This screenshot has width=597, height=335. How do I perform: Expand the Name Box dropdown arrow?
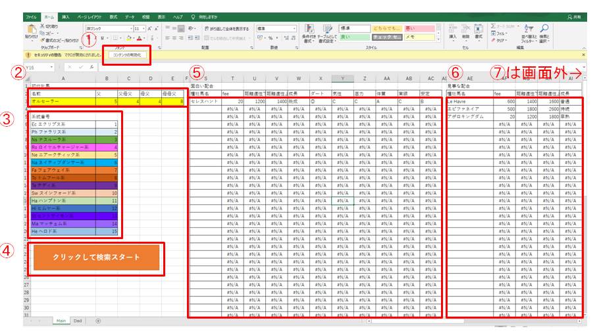tap(52, 67)
